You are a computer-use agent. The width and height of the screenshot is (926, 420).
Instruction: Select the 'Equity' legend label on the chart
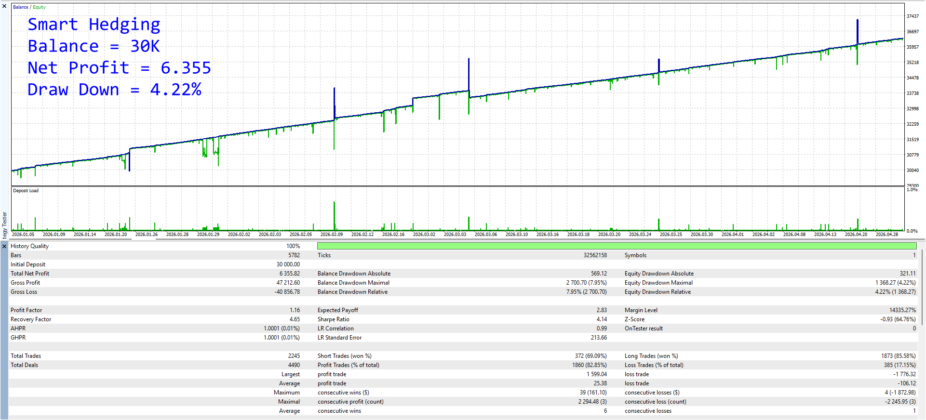tap(39, 7)
